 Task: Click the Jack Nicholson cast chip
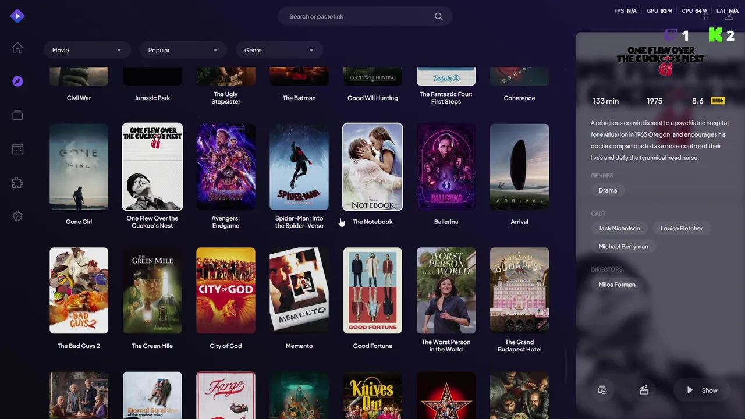[x=619, y=228]
